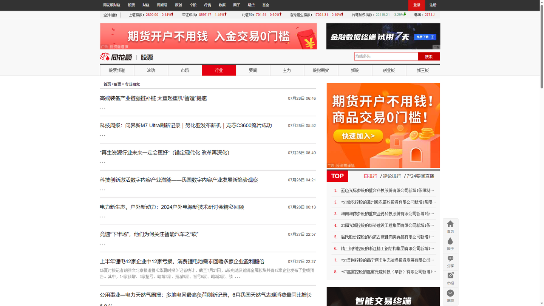Viewport: 544px width, 306px height.
Task: Click 快速加入 on the orange futures ad
Action: [358, 136]
